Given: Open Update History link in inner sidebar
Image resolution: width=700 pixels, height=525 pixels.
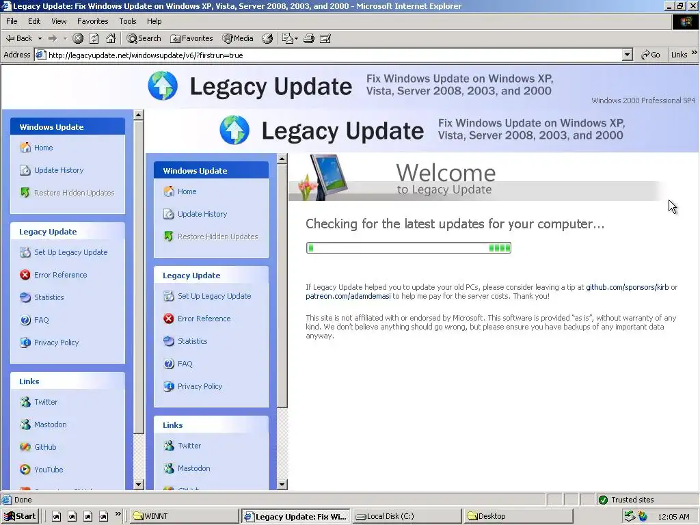Looking at the screenshot, I should (x=202, y=214).
